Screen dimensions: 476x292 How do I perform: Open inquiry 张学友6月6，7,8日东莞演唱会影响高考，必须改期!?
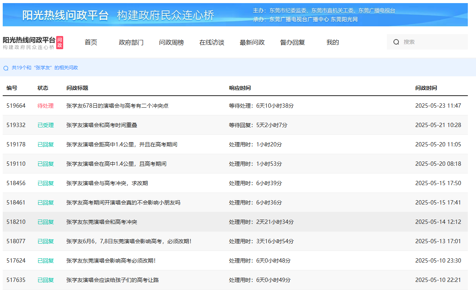(x=129, y=241)
